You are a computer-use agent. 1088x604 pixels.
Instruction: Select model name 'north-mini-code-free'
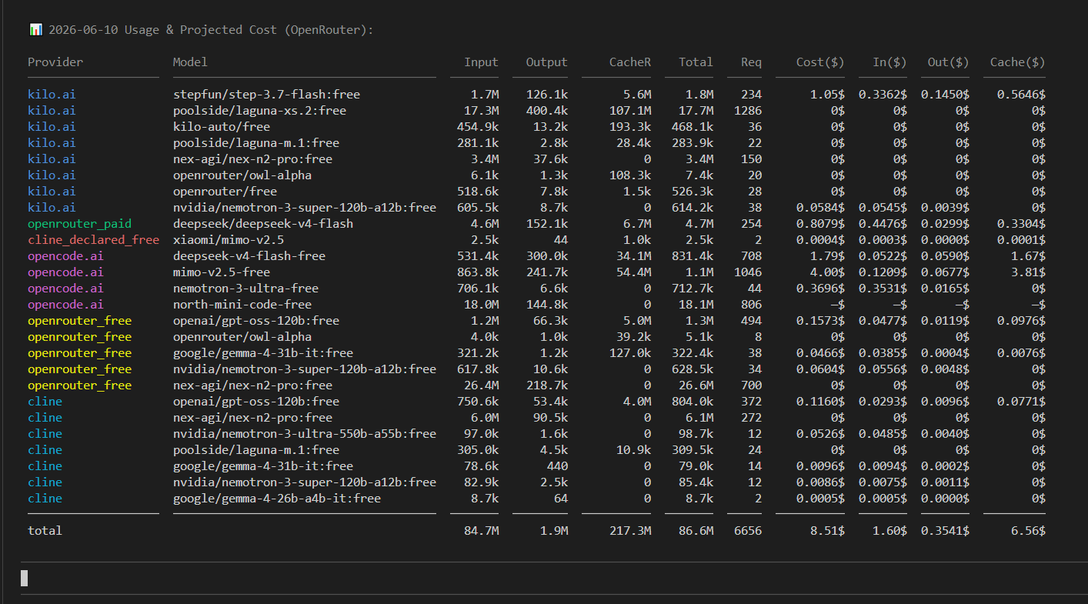click(x=242, y=305)
